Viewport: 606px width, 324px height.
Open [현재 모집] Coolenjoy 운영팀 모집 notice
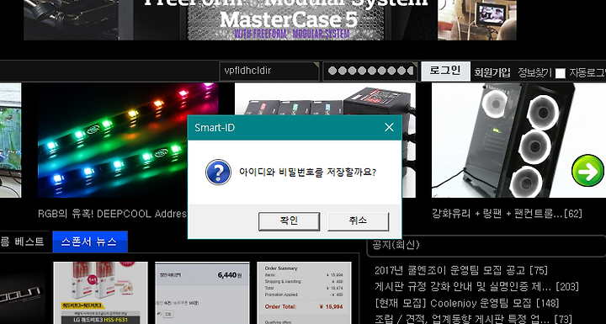point(467,303)
